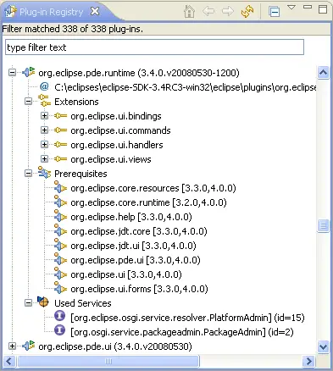Select org.eclipse.core.runtime [3.2.0,4.0.0)

pos(148,202)
